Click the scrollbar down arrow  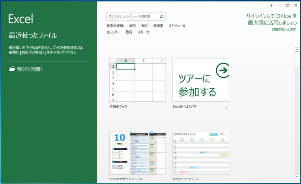pos(297,177)
